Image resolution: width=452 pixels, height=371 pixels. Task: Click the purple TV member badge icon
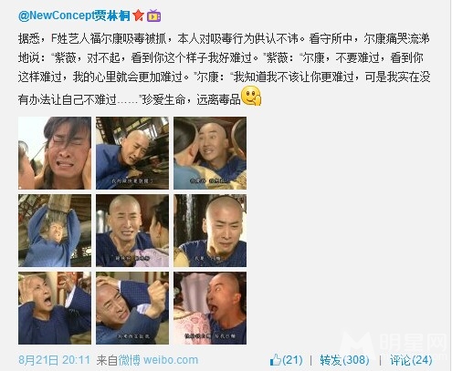[x=154, y=15]
